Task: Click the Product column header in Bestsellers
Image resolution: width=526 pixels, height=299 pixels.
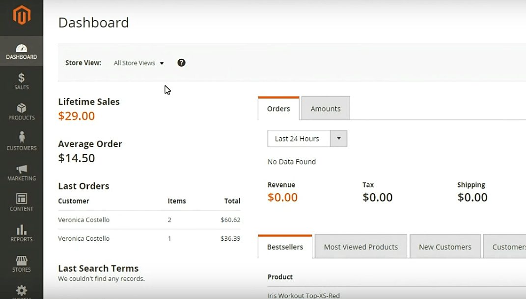Action: pyautogui.click(x=280, y=277)
